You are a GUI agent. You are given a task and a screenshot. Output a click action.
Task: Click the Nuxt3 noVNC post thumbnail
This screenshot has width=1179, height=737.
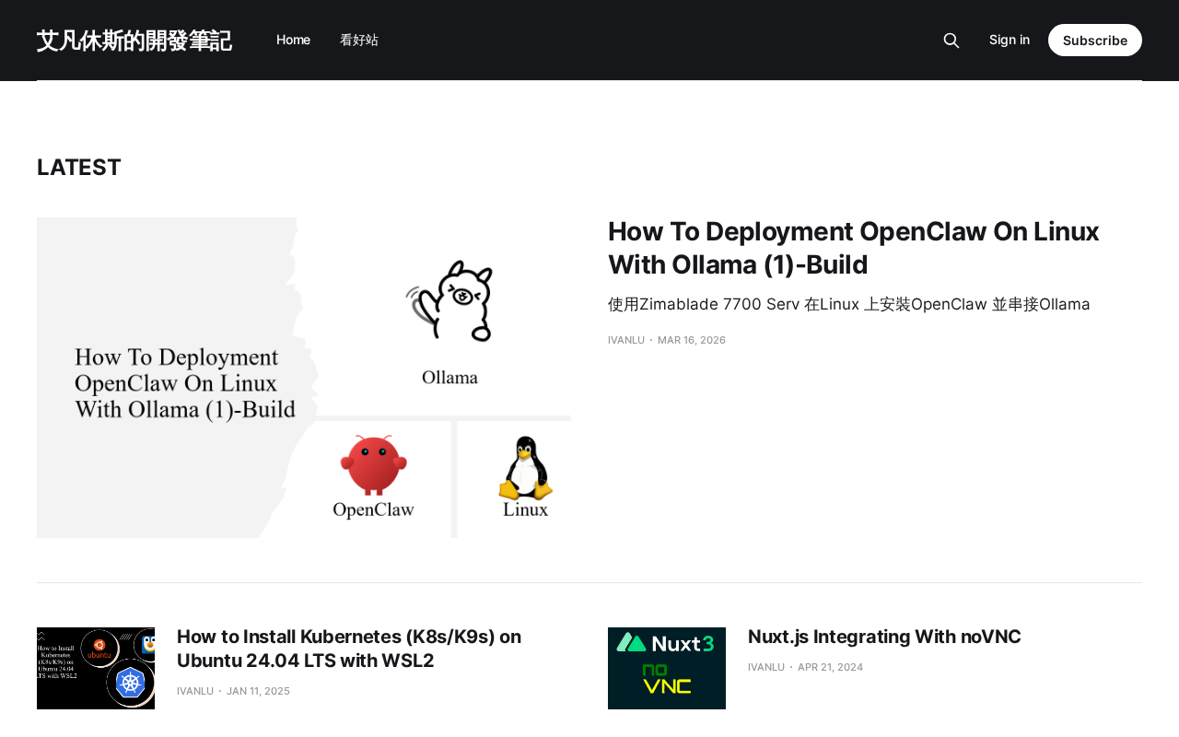667,668
